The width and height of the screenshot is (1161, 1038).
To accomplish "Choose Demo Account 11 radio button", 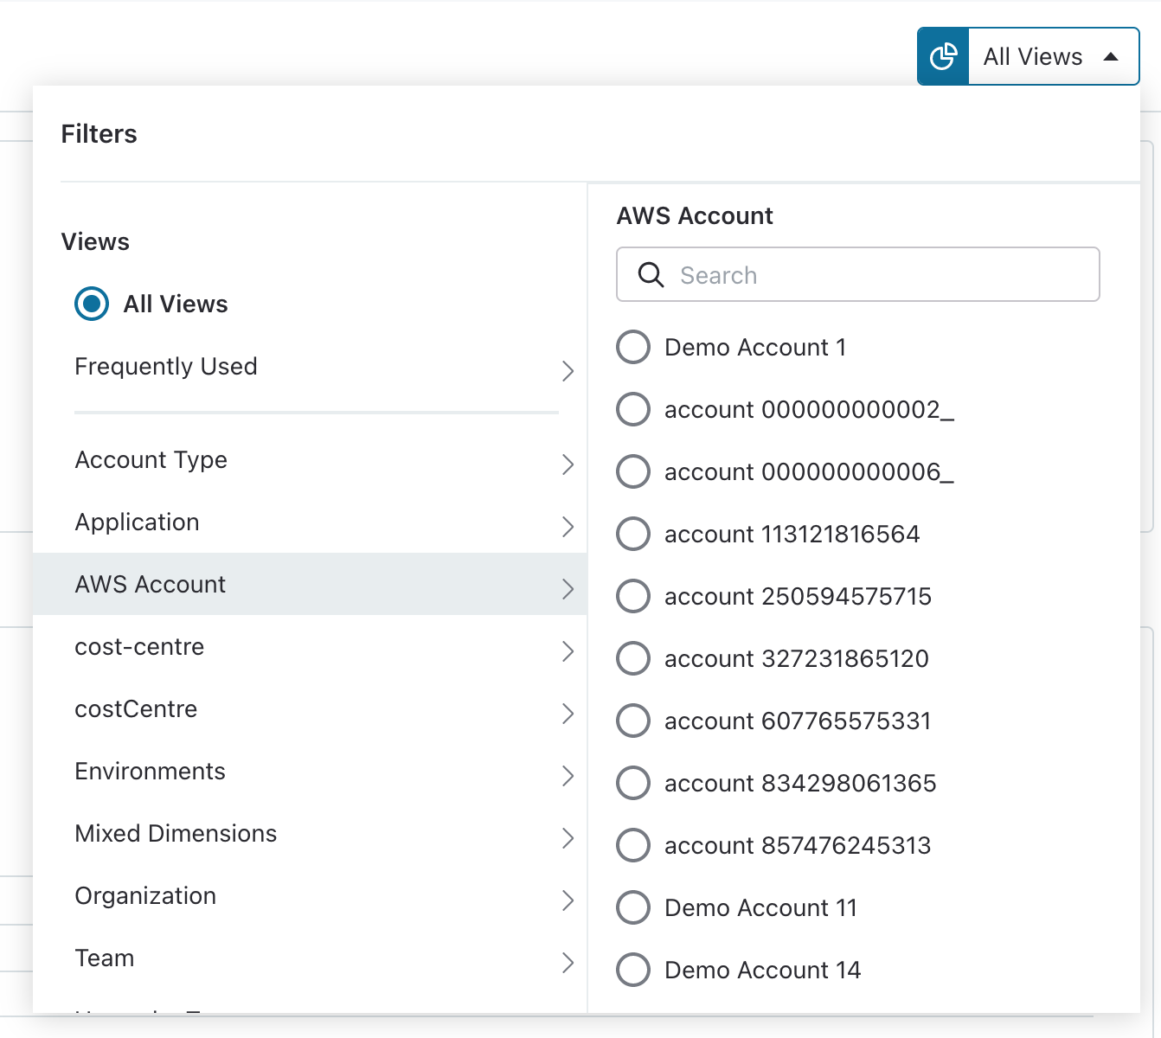I will click(633, 907).
